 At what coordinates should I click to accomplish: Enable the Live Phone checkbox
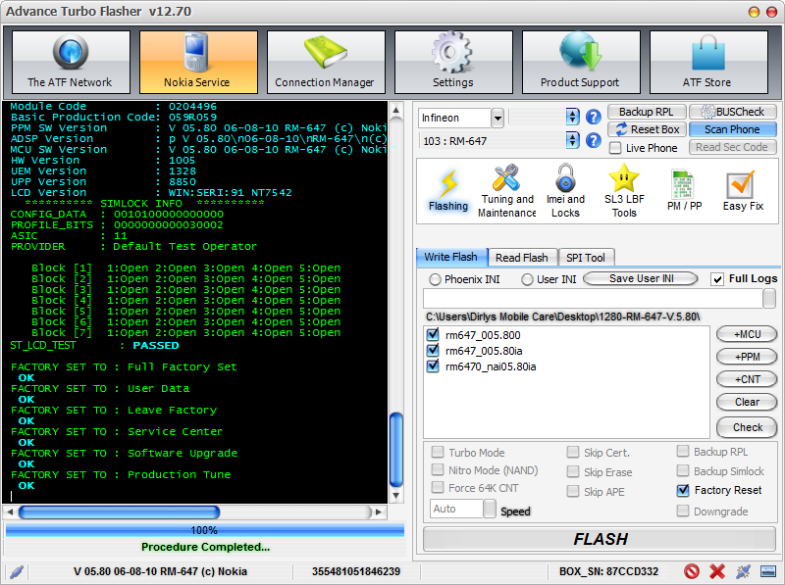pyautogui.click(x=615, y=148)
